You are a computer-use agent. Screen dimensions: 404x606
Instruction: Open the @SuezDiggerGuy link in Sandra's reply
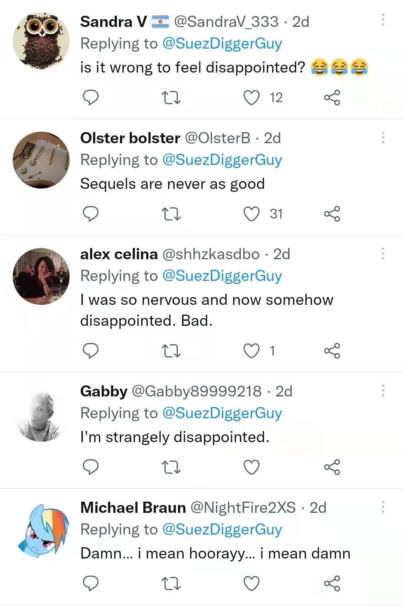coord(222,44)
